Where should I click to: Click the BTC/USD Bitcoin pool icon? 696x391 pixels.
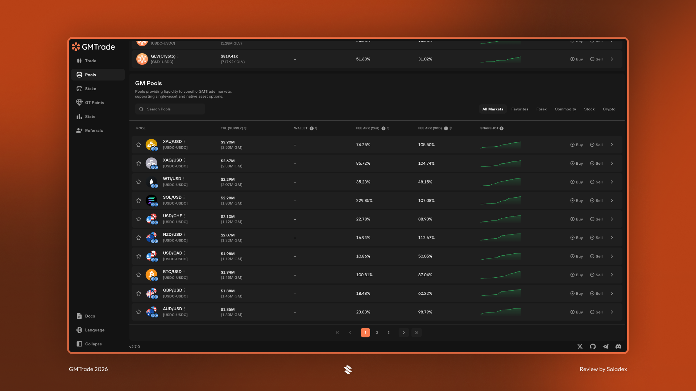152,275
